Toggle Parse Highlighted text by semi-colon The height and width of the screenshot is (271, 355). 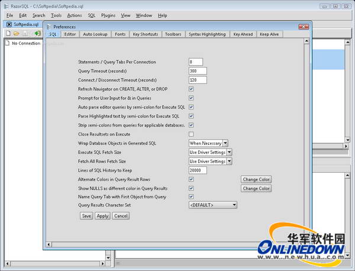(191, 116)
